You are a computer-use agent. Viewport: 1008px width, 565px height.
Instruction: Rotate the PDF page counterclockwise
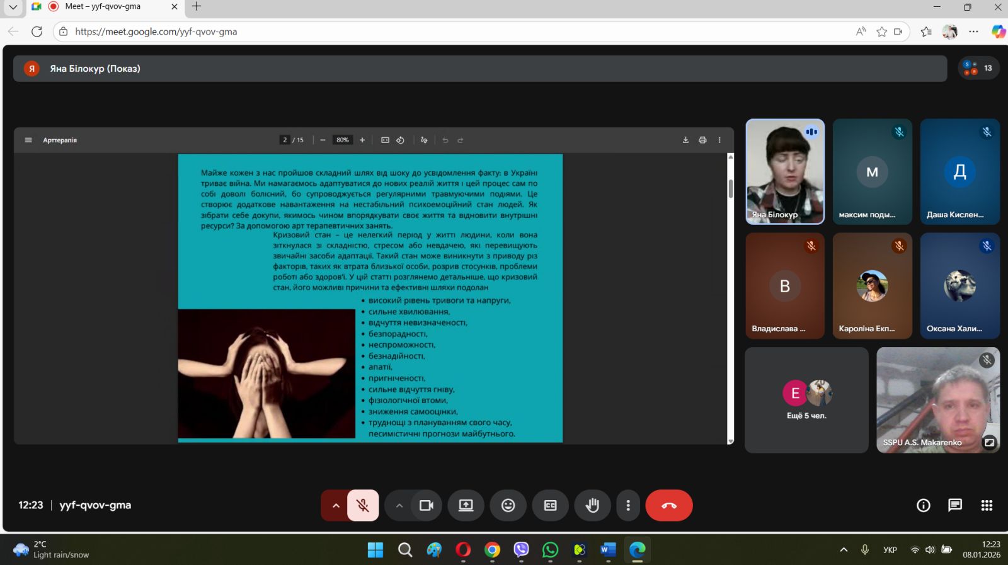pos(400,140)
